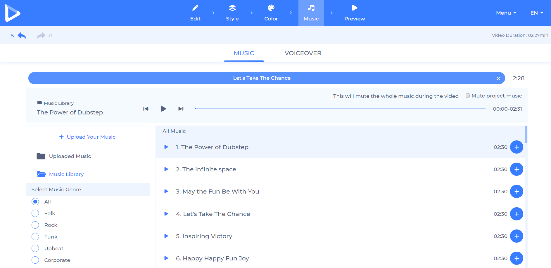Screen dimensions: 551x268
Task: Remove 'Let's Take The Chance' track
Action: 498,79
